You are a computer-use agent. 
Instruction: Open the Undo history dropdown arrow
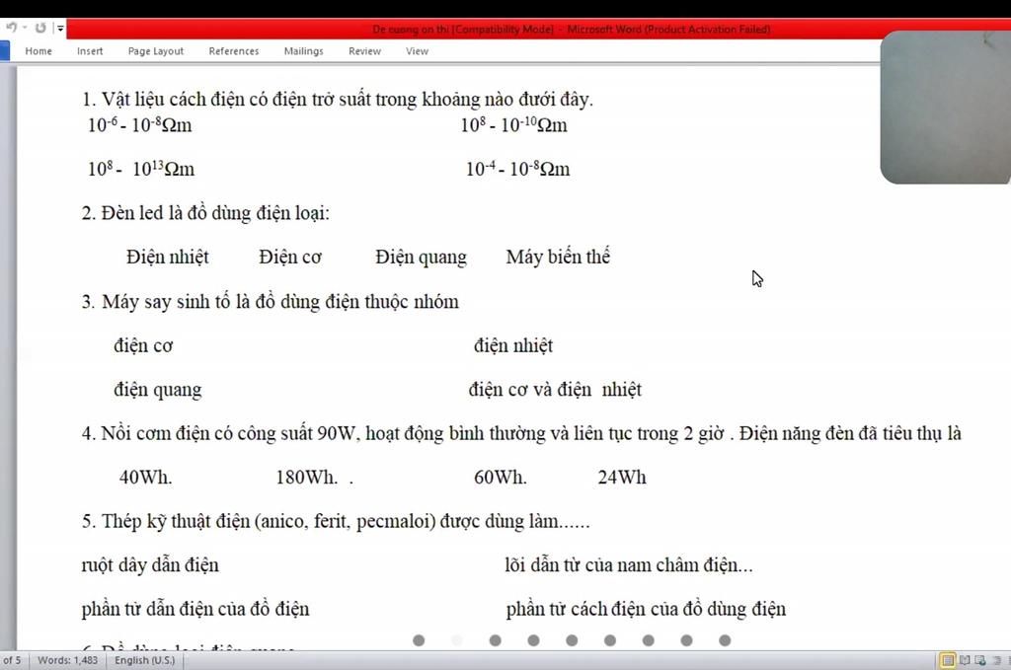[x=25, y=28]
